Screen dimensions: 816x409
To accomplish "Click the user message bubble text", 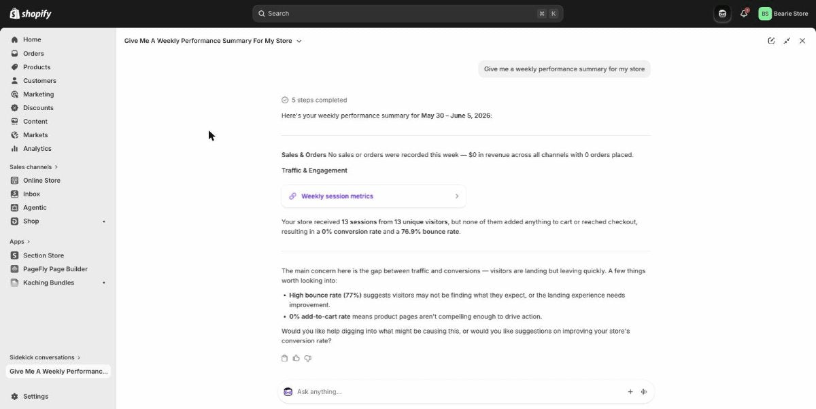I will click(x=564, y=69).
